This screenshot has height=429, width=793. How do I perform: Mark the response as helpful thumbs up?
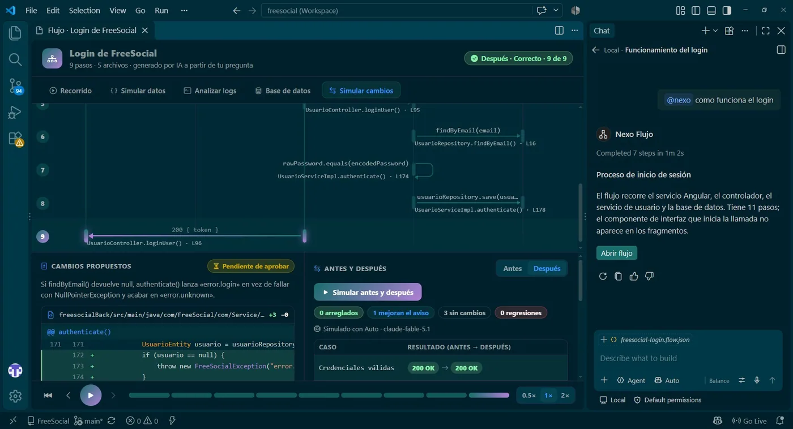coord(634,276)
